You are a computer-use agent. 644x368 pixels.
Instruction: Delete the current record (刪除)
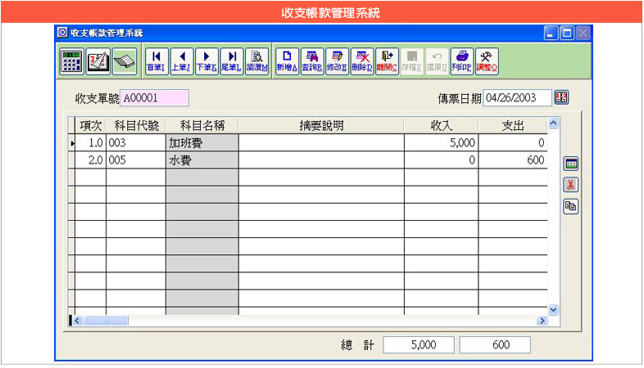click(x=362, y=60)
